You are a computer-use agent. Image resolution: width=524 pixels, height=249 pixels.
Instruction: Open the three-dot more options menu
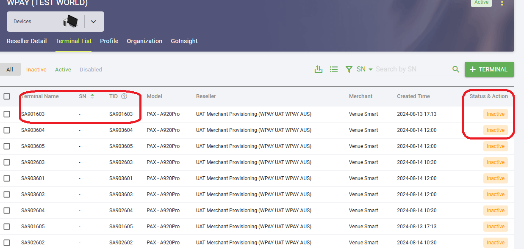click(502, 3)
